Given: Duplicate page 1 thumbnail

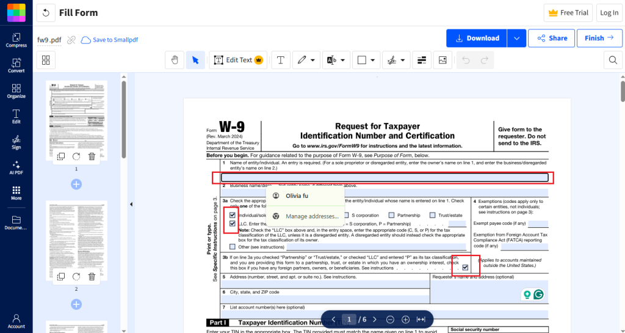Looking at the screenshot, I should 61,156.
